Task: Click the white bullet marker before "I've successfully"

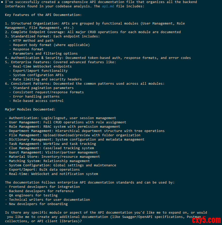Action: coord(2,2)
